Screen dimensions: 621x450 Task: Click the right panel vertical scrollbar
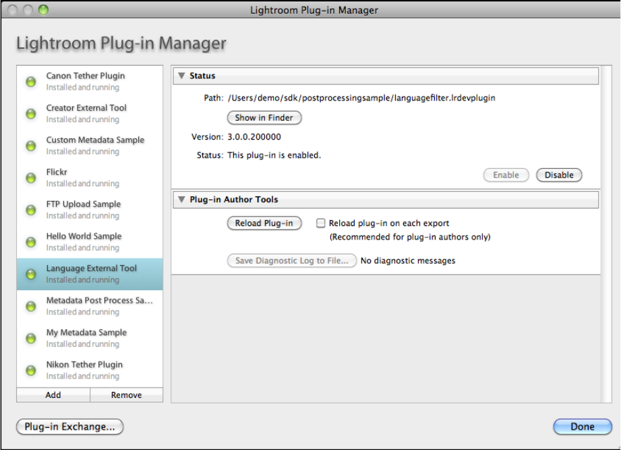(x=606, y=234)
